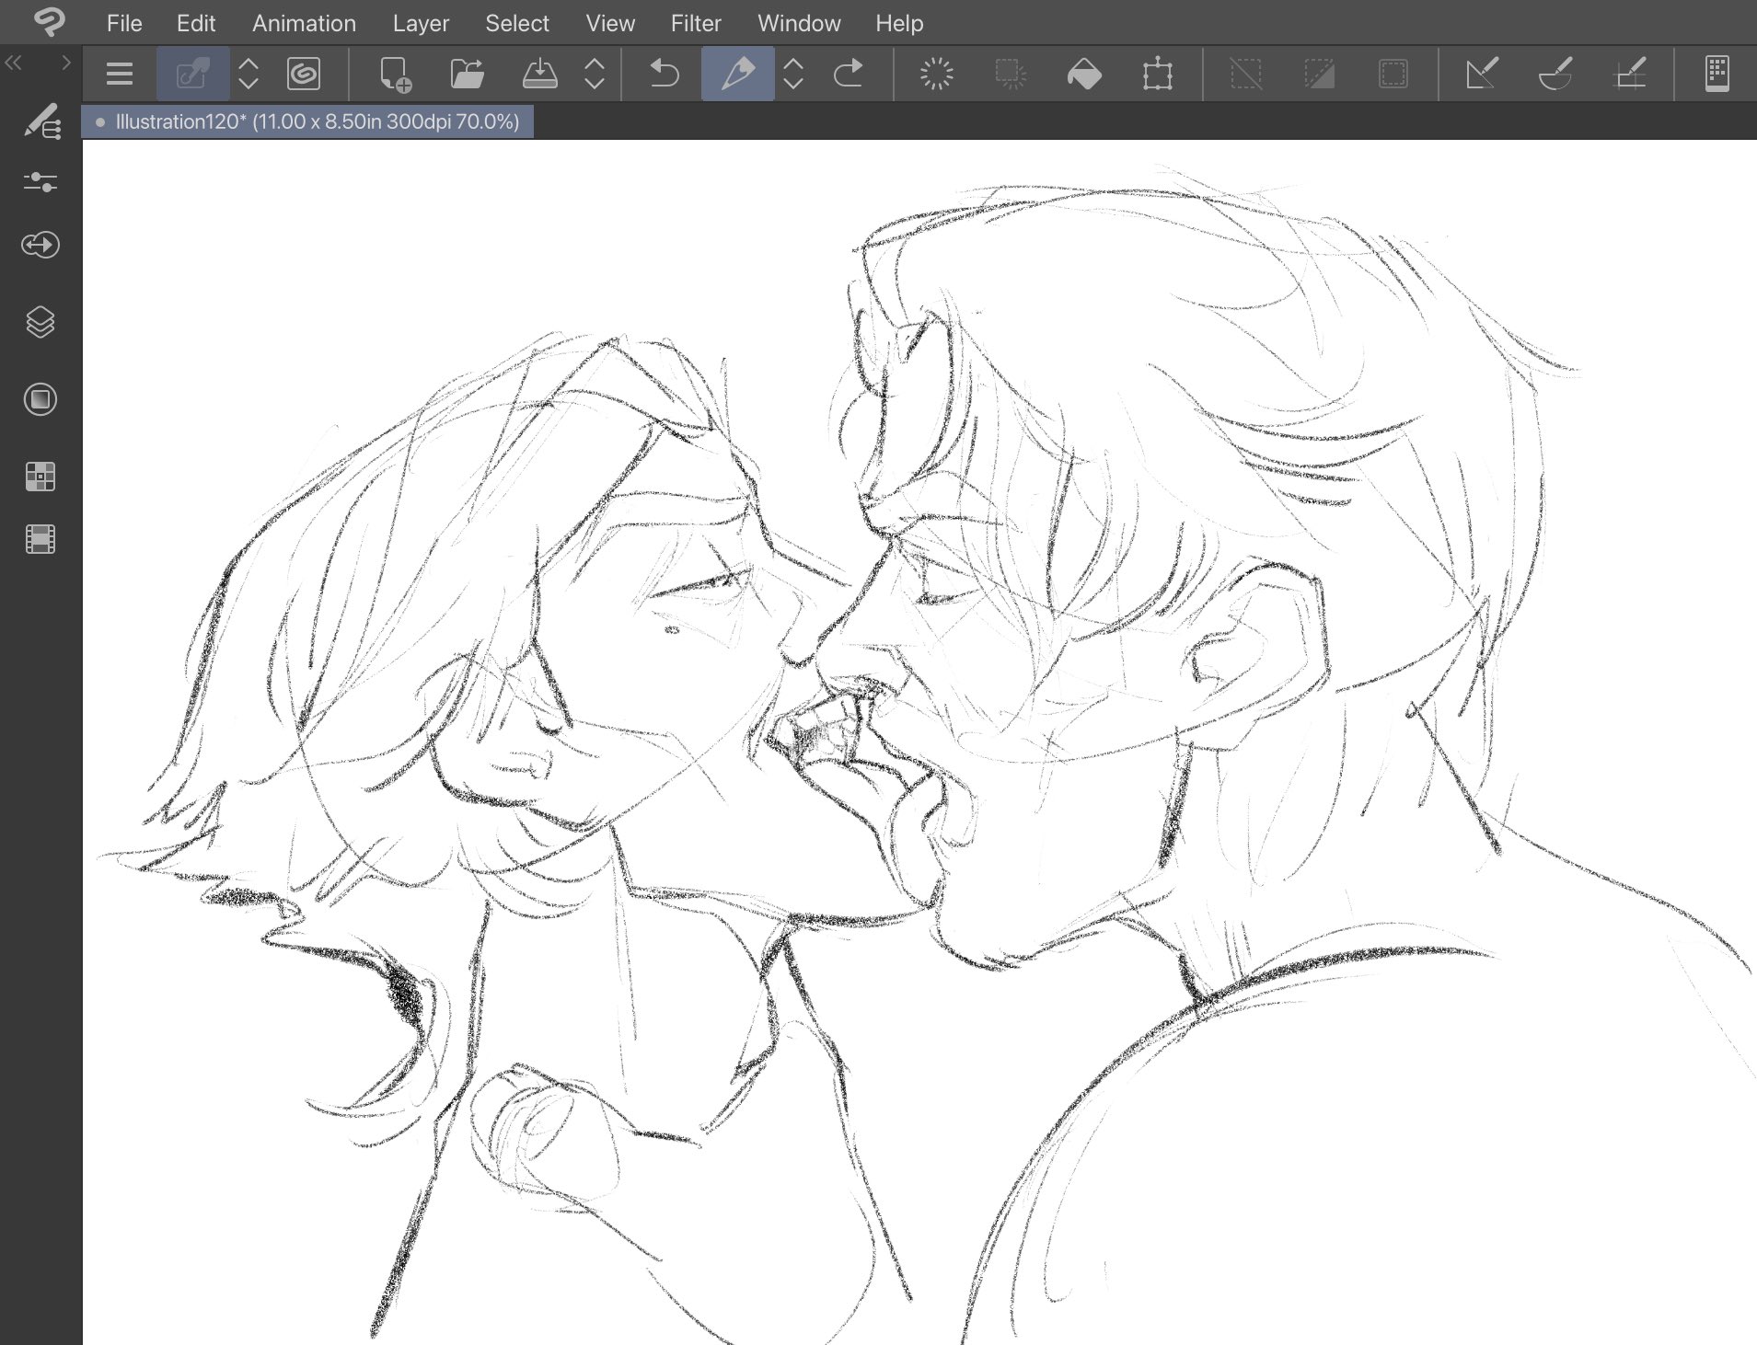Fill with the paint bucket icon
The width and height of the screenshot is (1757, 1345).
1084,74
